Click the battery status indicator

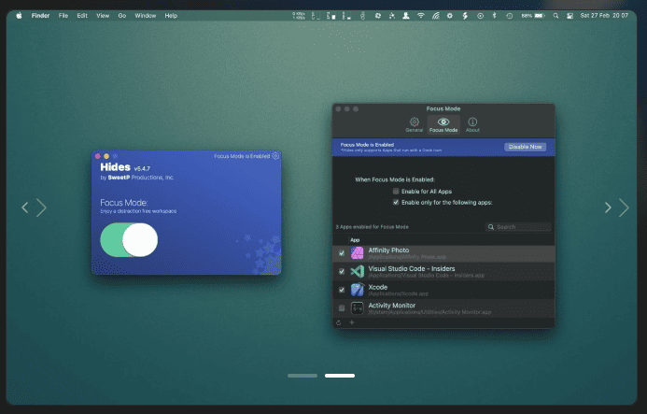point(533,16)
